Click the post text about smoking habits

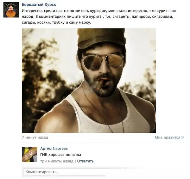(x=99, y=16)
